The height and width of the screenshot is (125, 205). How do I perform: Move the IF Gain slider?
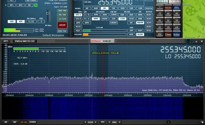[48, 13]
